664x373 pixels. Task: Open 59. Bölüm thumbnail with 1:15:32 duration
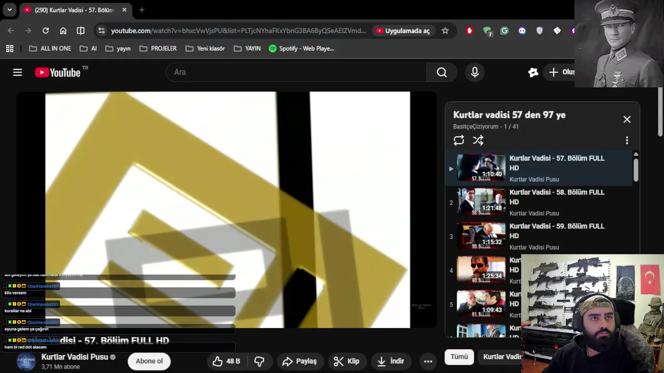pyautogui.click(x=481, y=236)
